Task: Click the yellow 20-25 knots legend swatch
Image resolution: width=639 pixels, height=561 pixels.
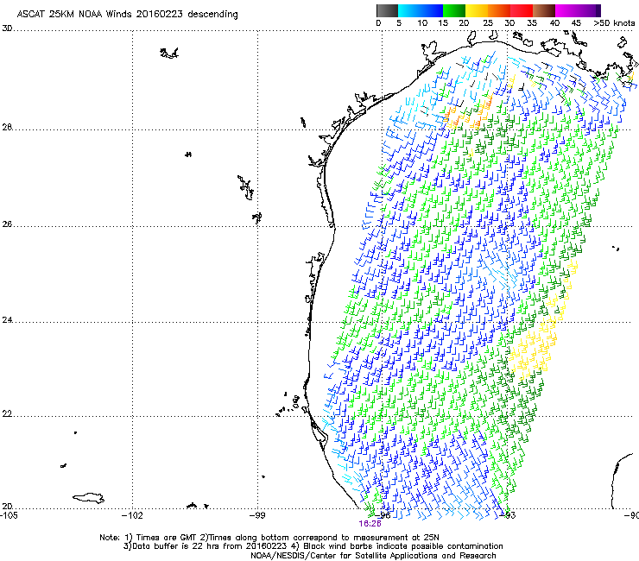Action: click(x=477, y=10)
